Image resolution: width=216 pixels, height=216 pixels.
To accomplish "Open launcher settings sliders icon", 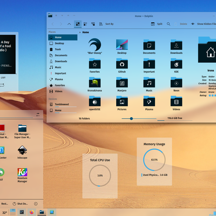I will [38, 114].
